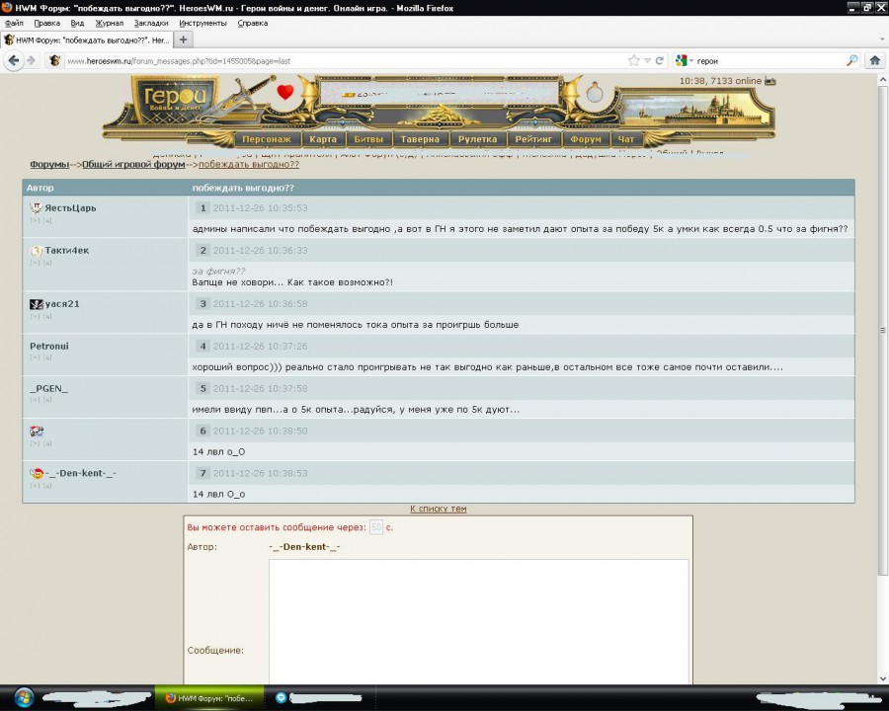This screenshot has width=889, height=711.
Task: Open the Рулетка page from game navigation
Action: click(x=478, y=139)
